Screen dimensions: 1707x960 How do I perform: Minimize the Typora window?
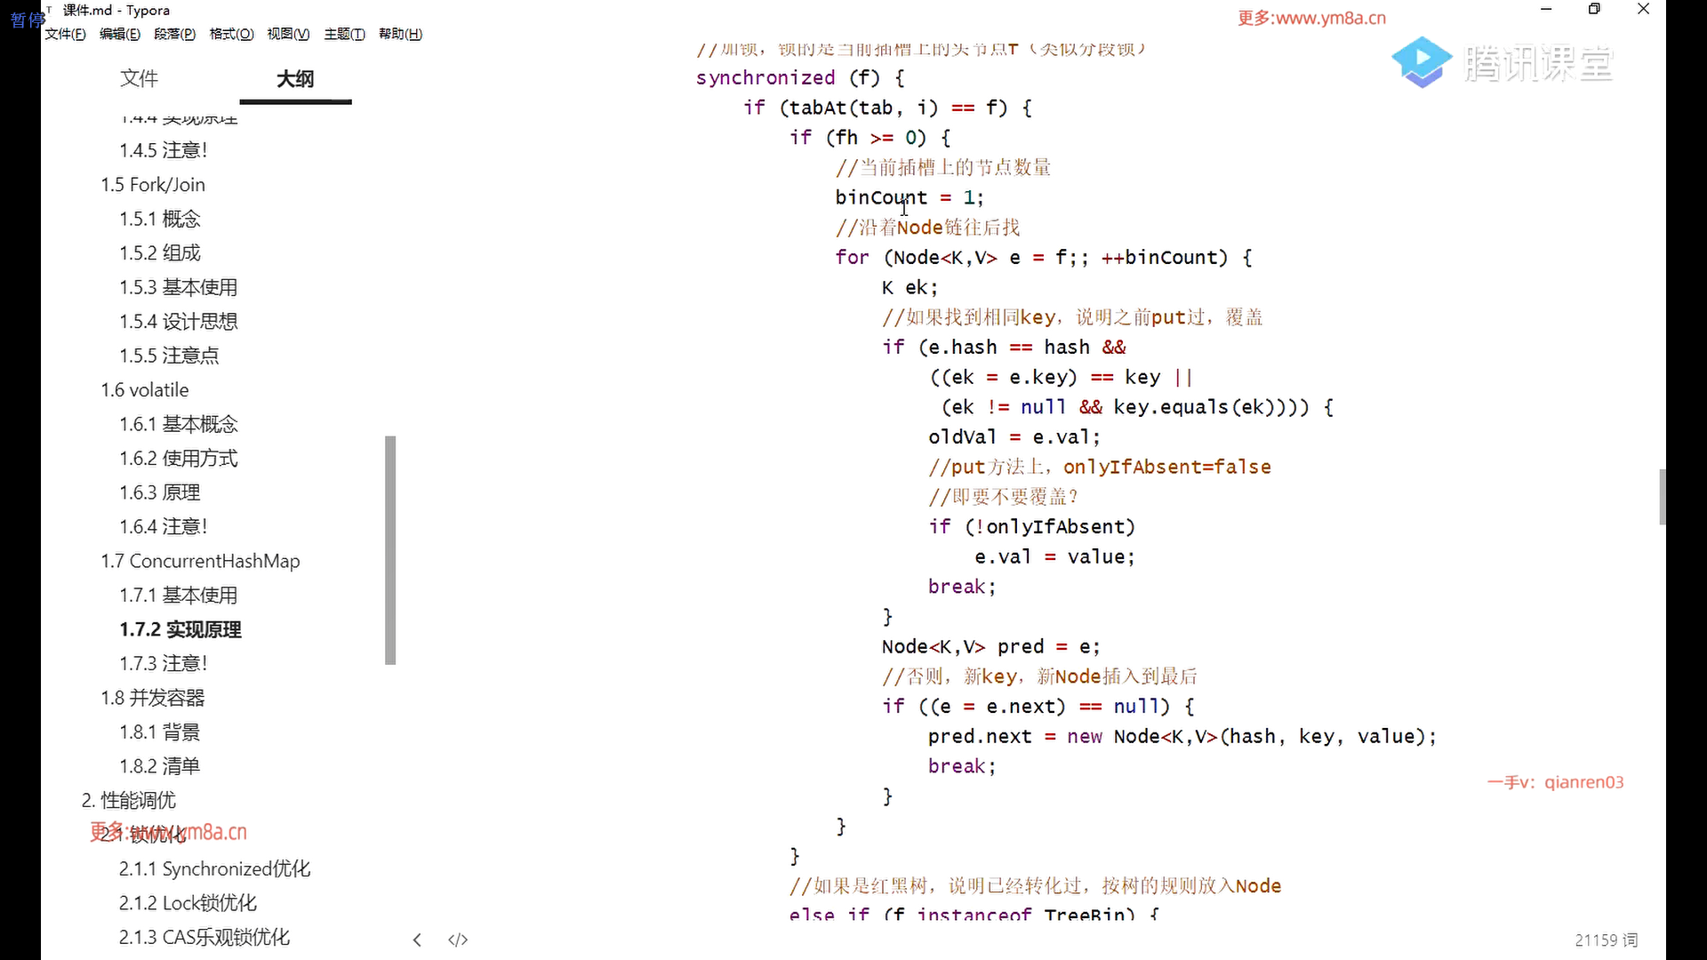coord(1546,10)
